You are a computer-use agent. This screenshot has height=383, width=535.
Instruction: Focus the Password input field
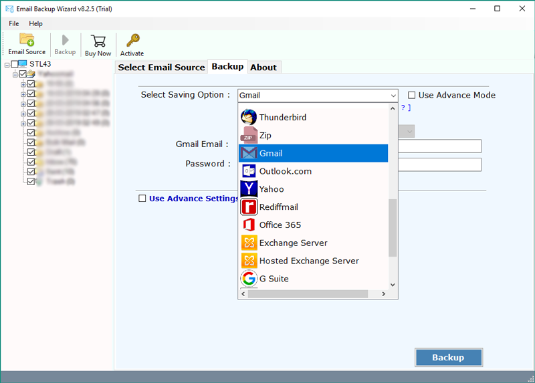[439, 164]
